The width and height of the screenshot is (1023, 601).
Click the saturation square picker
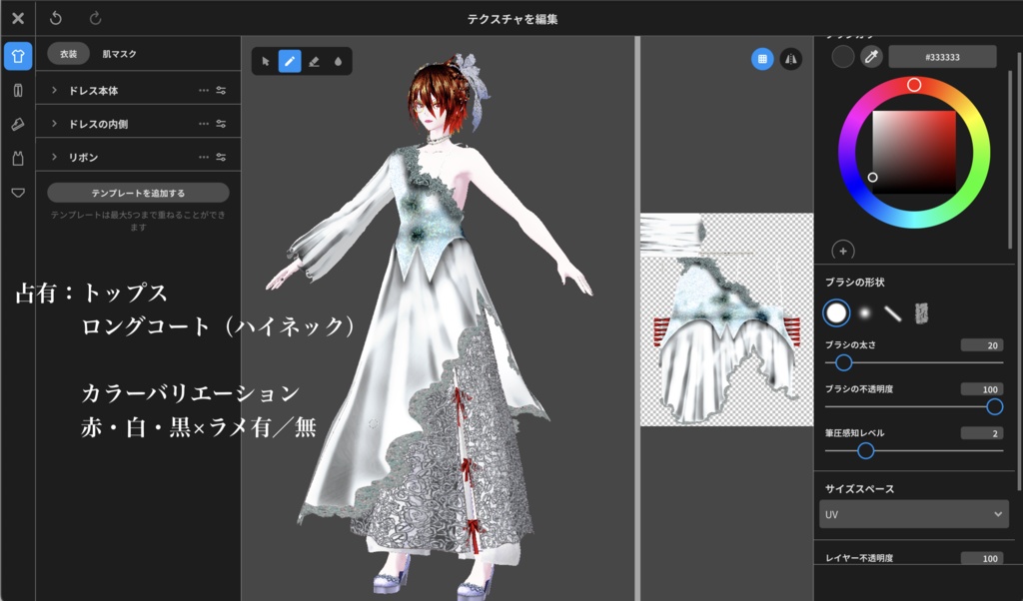click(914, 152)
